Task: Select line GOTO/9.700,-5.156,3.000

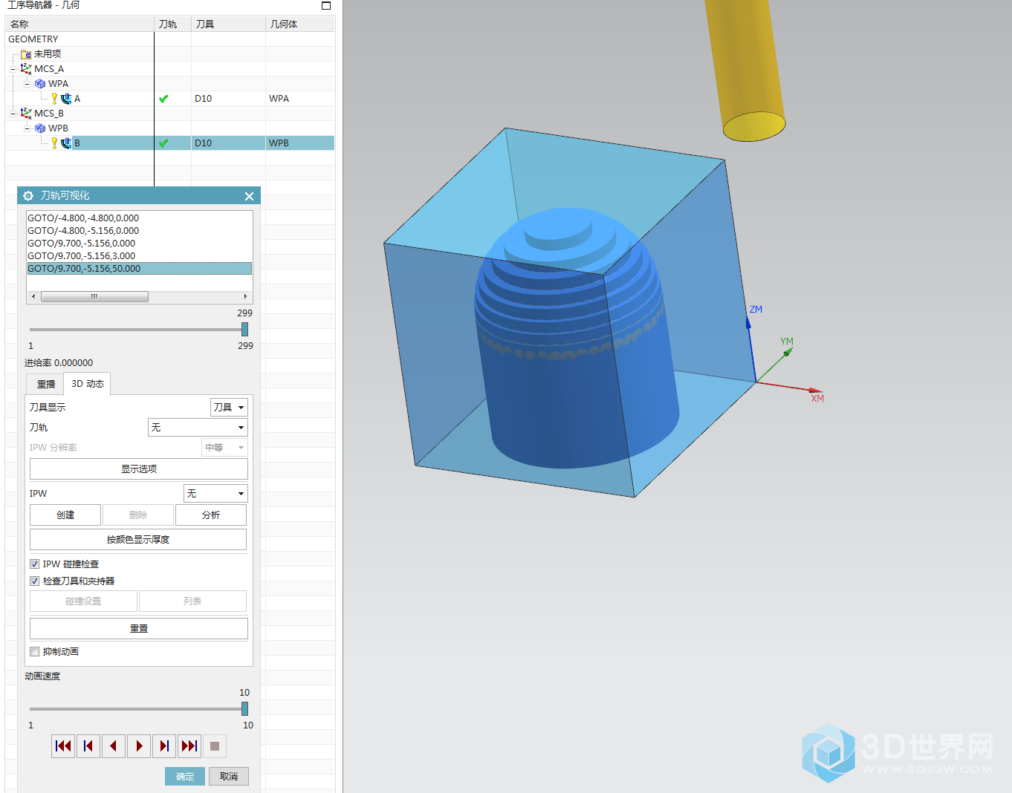Action: pos(140,256)
